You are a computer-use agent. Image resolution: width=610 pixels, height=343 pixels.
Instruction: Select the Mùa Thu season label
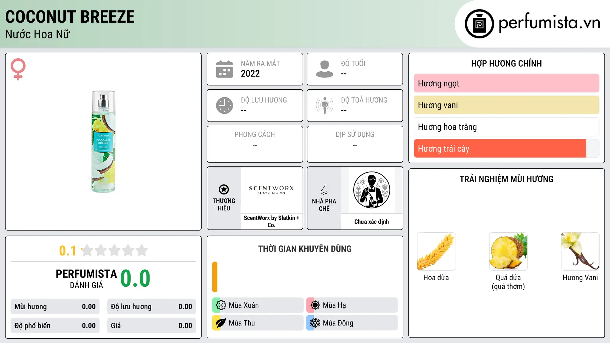[242, 323]
